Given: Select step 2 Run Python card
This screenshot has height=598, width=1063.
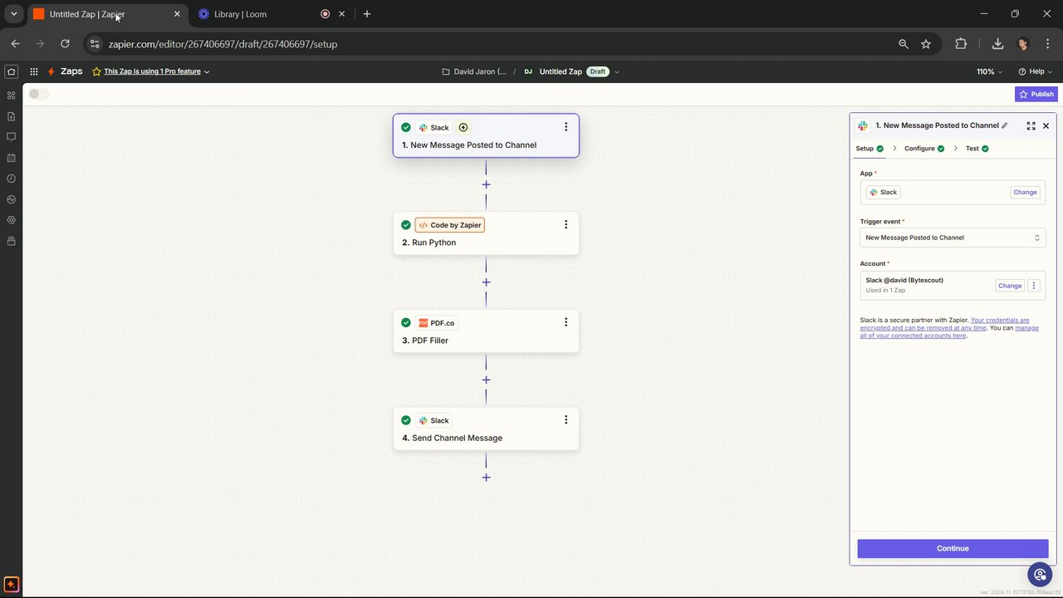Looking at the screenshot, I should [x=486, y=233].
